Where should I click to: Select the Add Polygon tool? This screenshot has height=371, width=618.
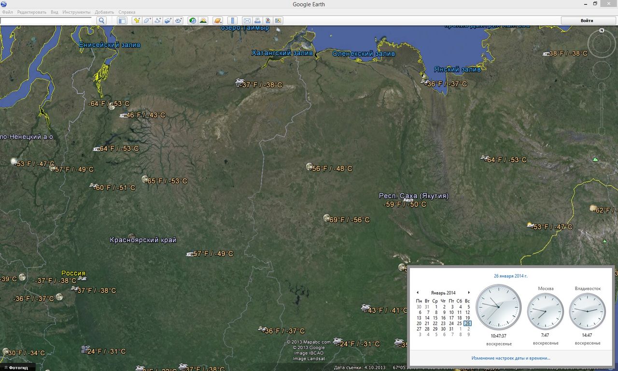tap(147, 20)
